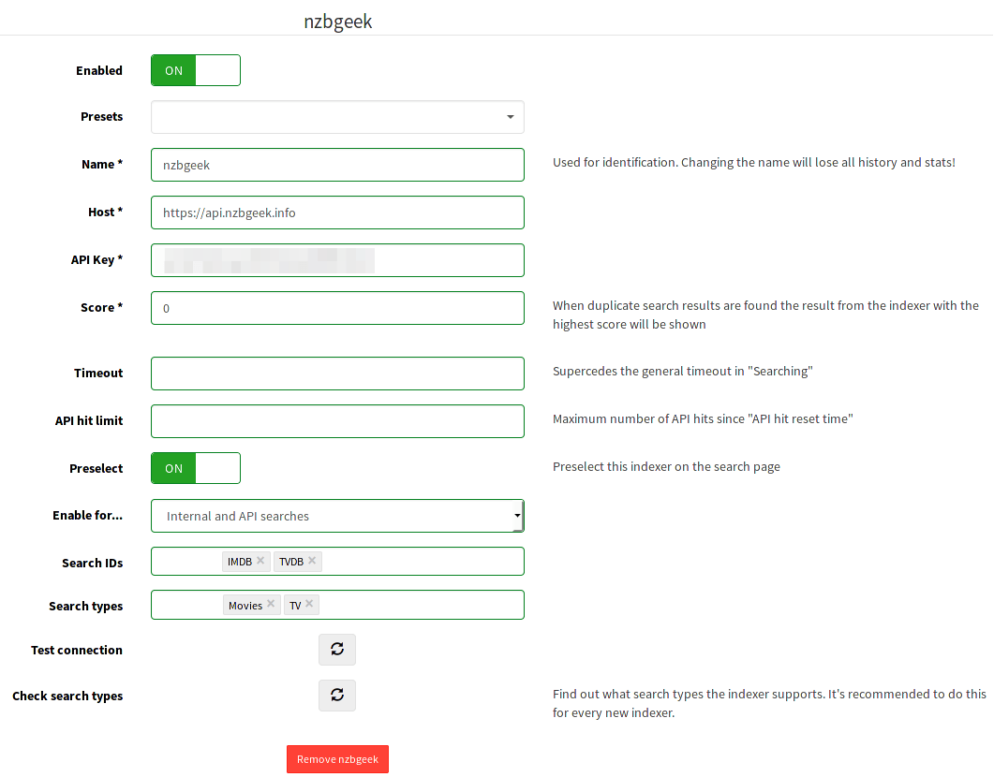Screen dimensions: 994x777
Task: Click into the Host URL field
Action: [x=337, y=213]
